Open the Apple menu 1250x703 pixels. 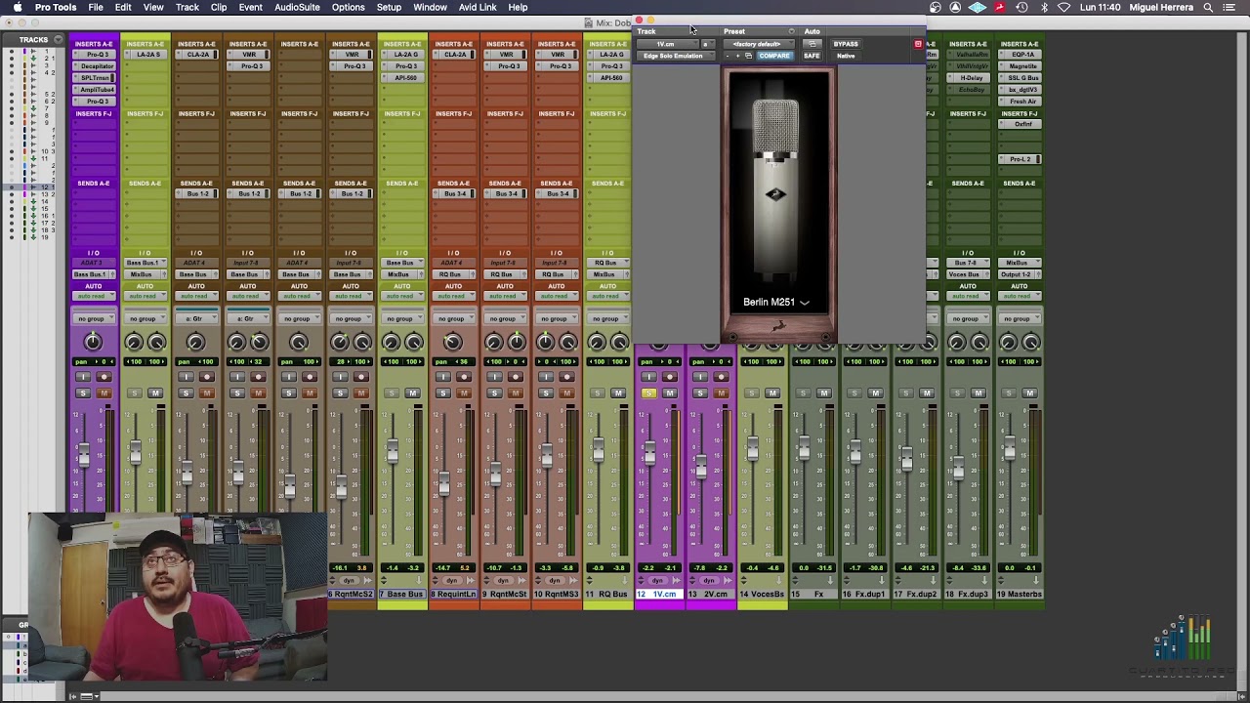click(17, 7)
